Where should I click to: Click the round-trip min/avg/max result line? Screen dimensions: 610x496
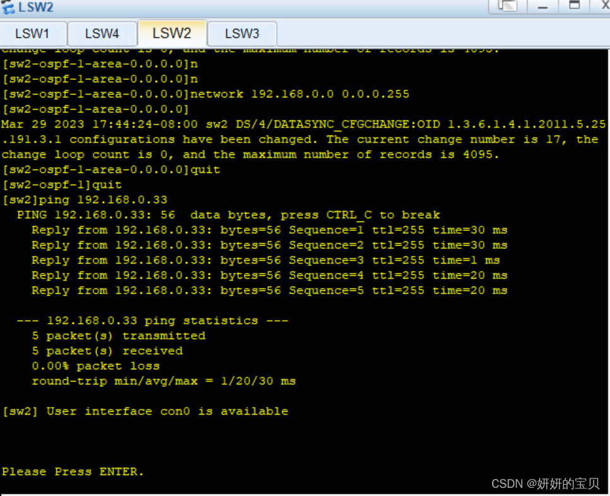(159, 381)
